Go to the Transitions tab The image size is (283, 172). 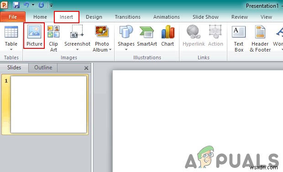tap(128, 17)
